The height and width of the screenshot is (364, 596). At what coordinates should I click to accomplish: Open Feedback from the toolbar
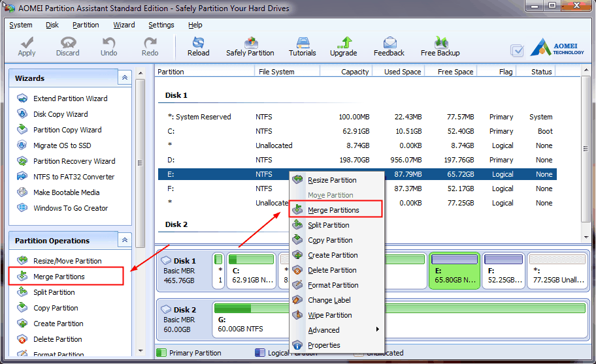click(389, 47)
